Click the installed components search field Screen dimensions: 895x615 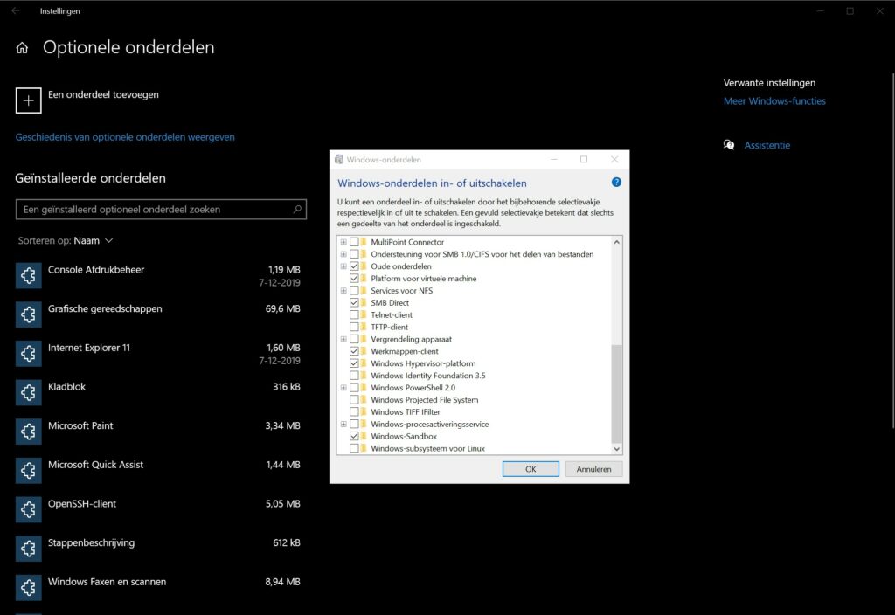pyautogui.click(x=161, y=210)
